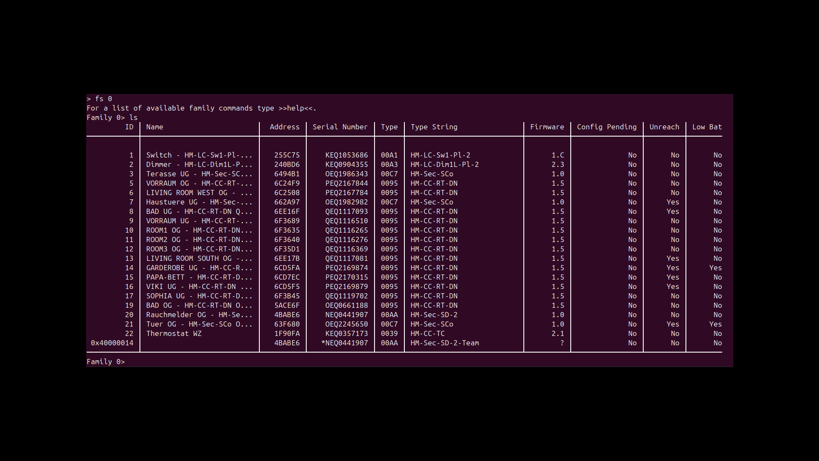
Task: Click the firmware value '2.3'
Action: [558, 164]
